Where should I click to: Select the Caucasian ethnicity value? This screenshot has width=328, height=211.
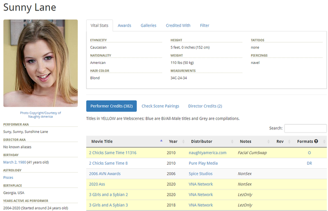98,47
